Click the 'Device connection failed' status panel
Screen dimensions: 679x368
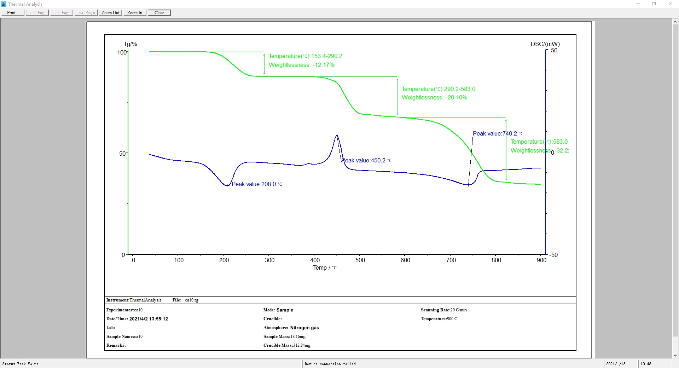(x=330, y=364)
